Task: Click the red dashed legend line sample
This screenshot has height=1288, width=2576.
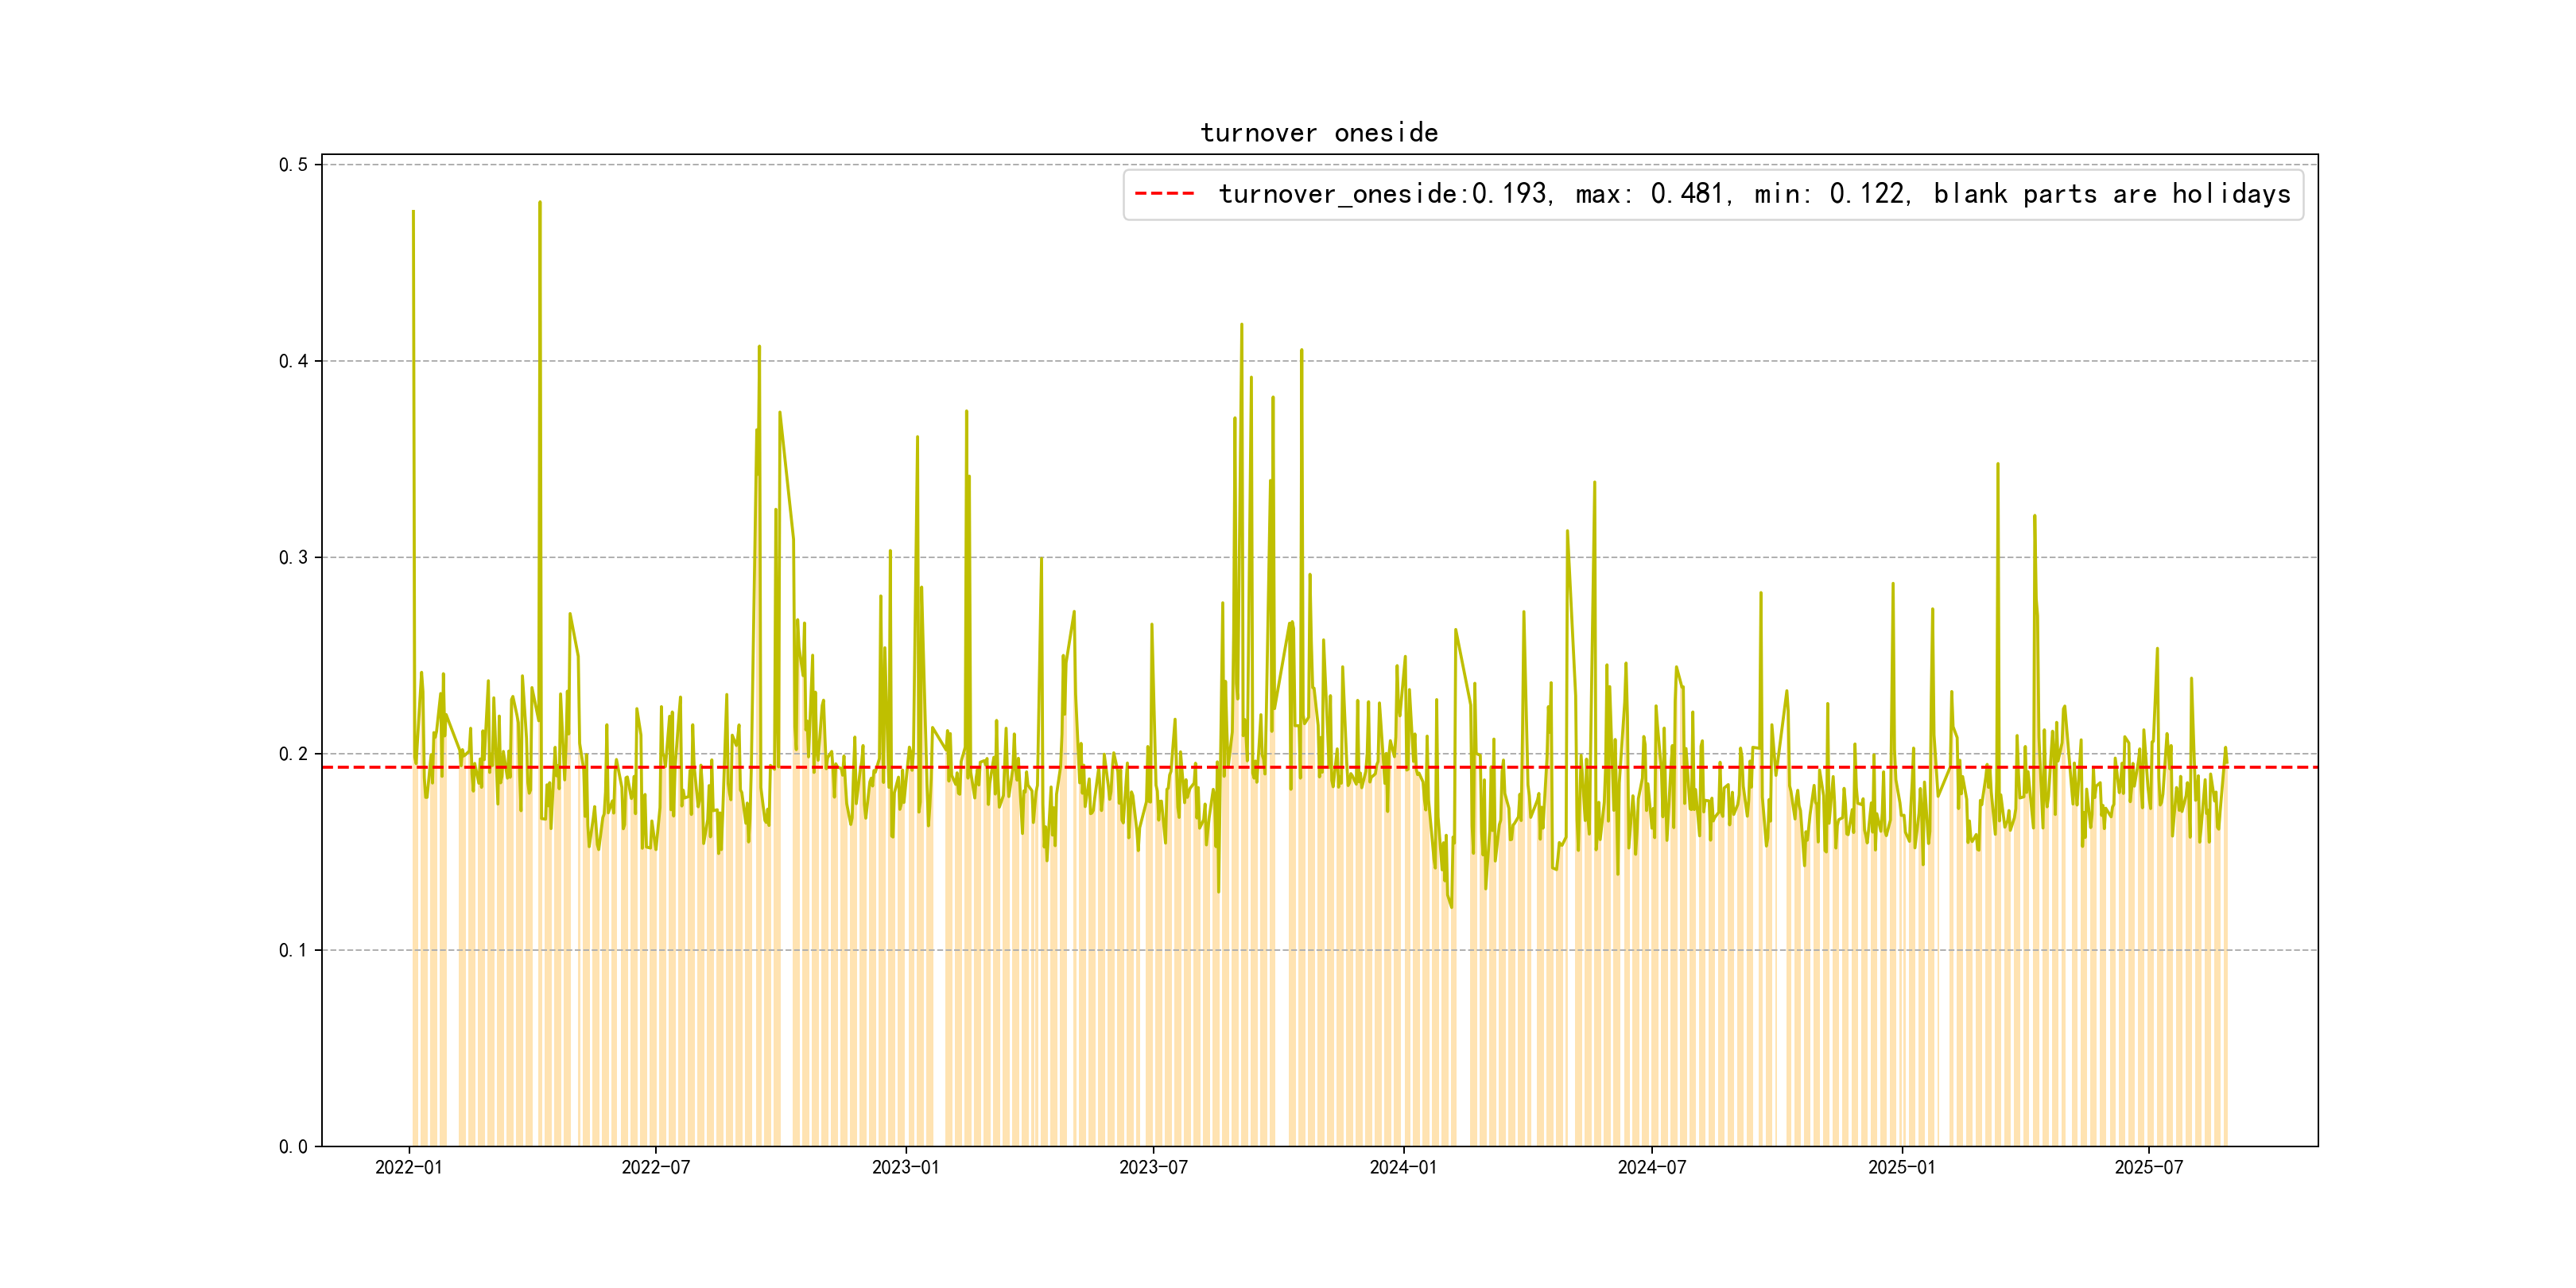Action: coord(1164,194)
